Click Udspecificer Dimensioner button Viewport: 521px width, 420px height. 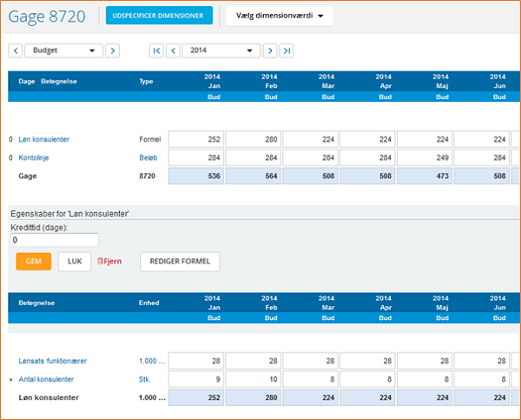click(158, 16)
